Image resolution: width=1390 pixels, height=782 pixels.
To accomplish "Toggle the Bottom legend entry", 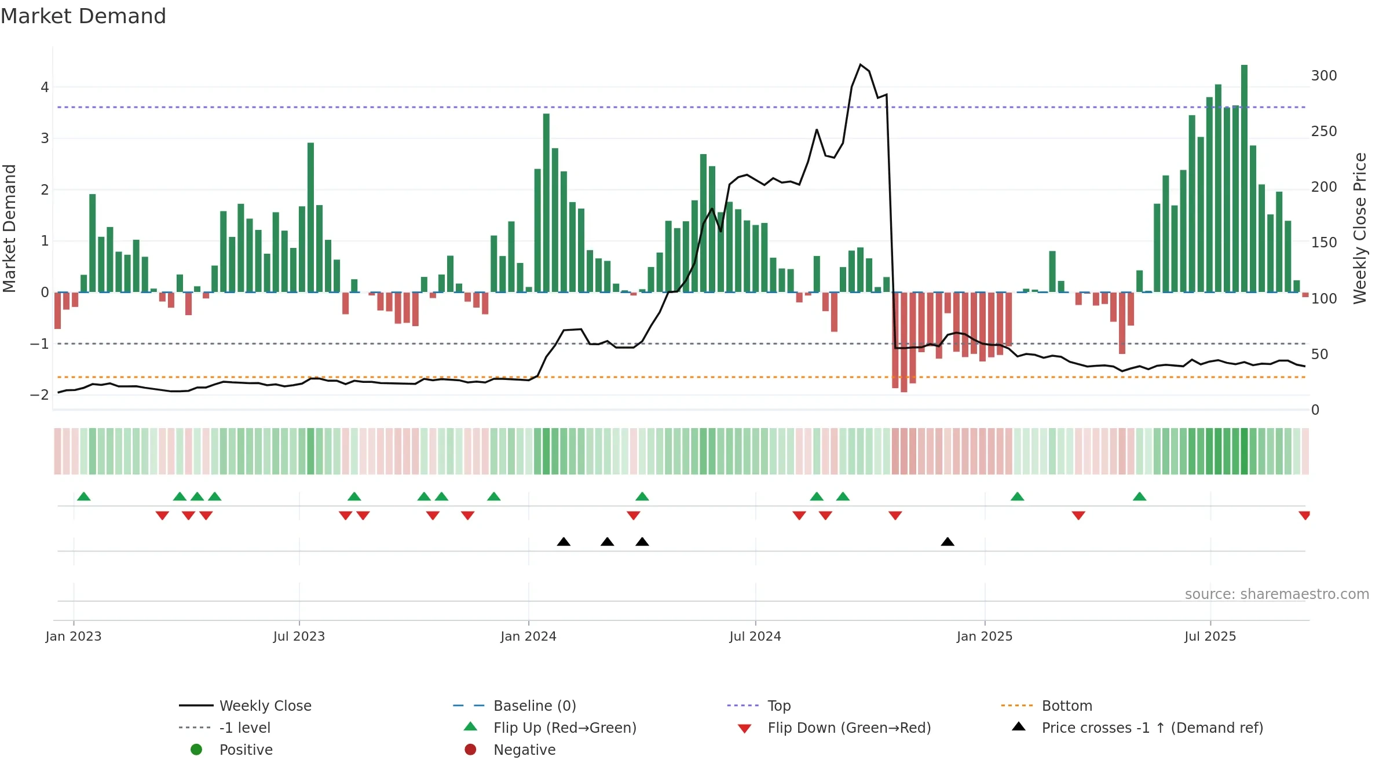I will point(1047,706).
